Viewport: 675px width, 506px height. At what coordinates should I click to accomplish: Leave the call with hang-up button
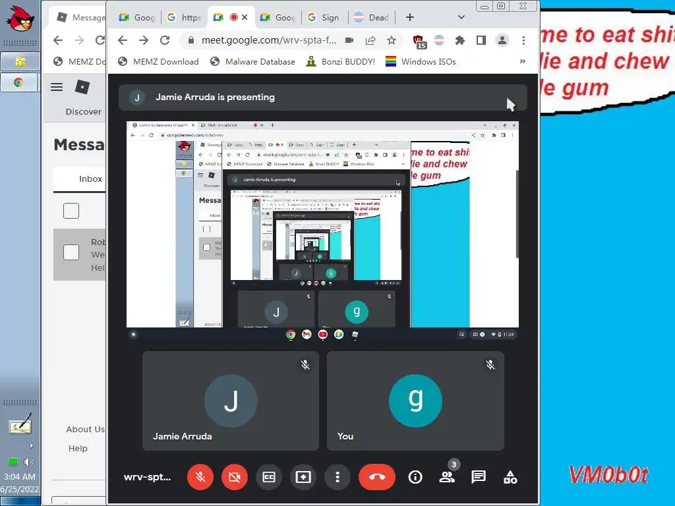coord(376,477)
